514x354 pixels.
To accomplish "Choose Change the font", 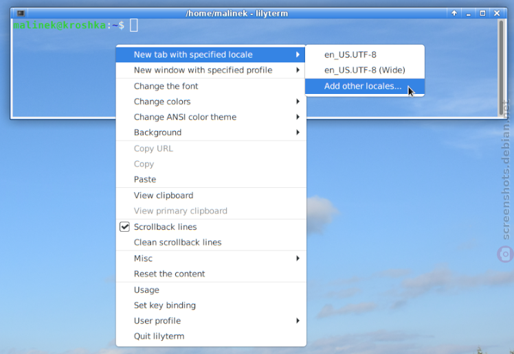I will [211, 86].
